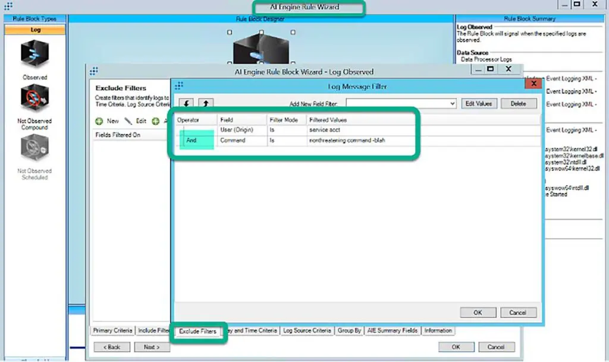Click the move filter up arrow
Screen dimensions: 609x362
tap(205, 103)
